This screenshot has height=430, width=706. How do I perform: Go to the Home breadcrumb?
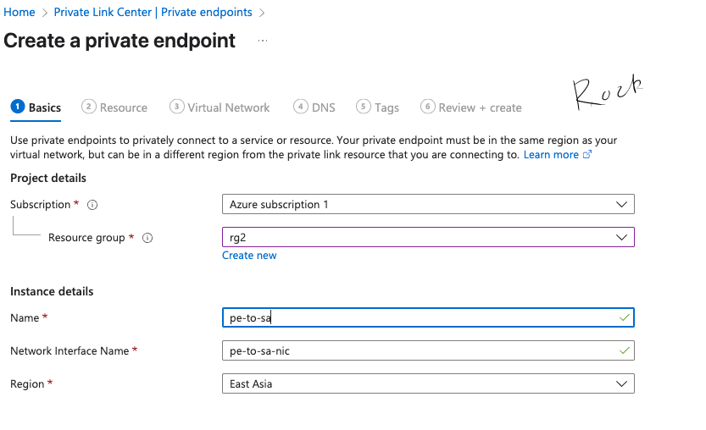point(19,13)
